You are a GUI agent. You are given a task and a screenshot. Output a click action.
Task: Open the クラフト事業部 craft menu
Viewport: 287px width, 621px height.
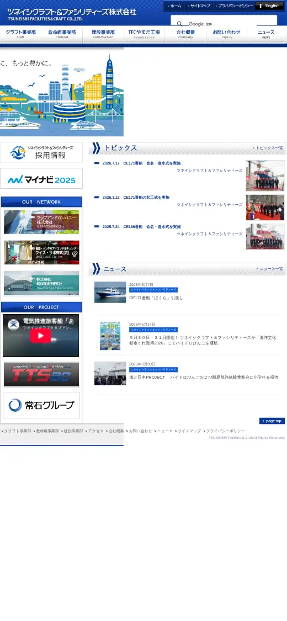pos(20,34)
